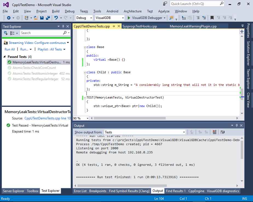Viewport: 253px width, 202px height.
Task: Open the 'Show output from' Tests dropdown
Action: pyautogui.click(x=145, y=132)
